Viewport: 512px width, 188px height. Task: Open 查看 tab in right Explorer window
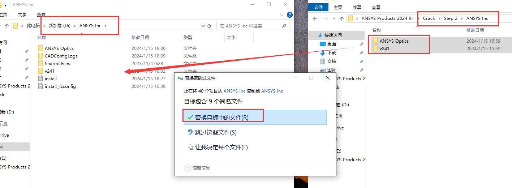[376, 7]
